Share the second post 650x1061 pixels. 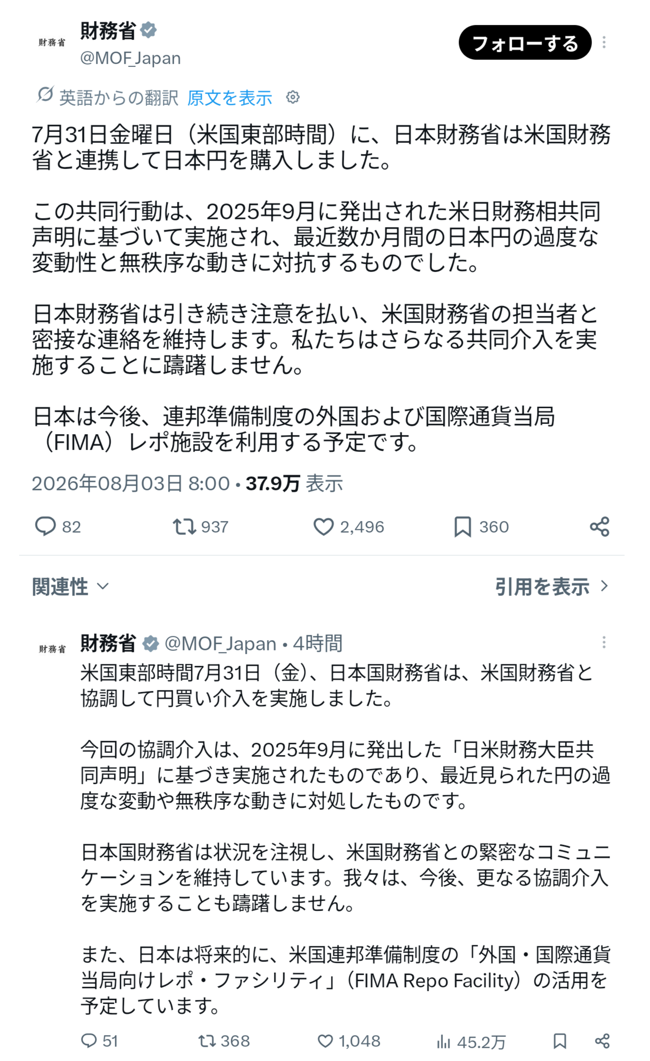point(602,1041)
